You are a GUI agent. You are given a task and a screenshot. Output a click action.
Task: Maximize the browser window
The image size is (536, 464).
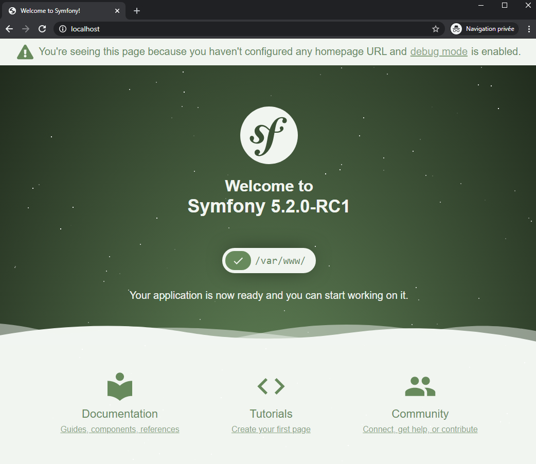pyautogui.click(x=505, y=6)
